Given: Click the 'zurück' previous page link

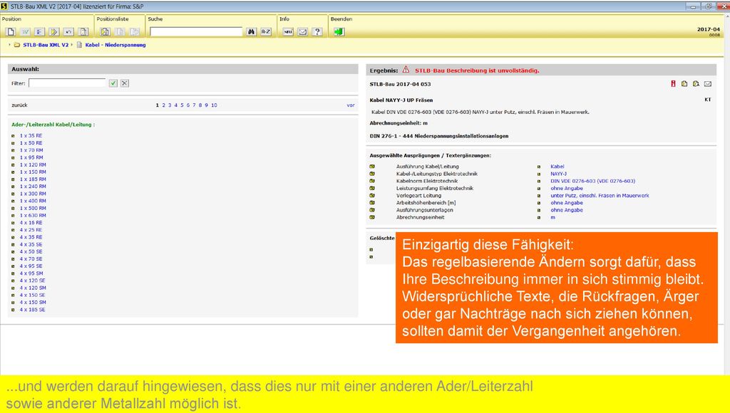Looking at the screenshot, I should 19,105.
